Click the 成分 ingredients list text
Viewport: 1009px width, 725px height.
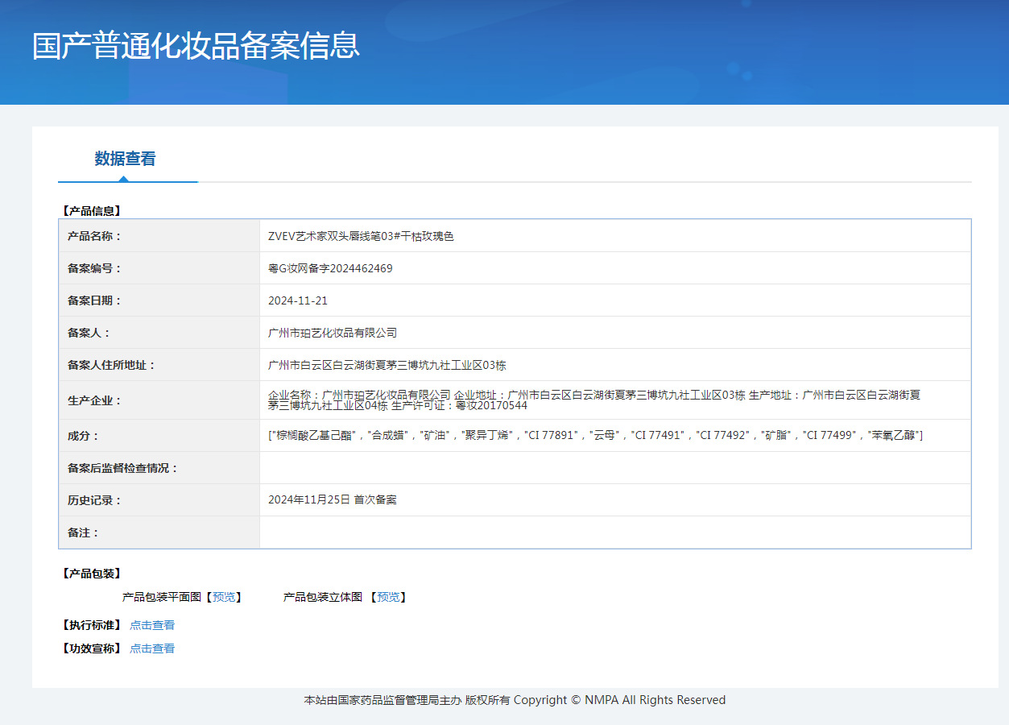tap(595, 435)
